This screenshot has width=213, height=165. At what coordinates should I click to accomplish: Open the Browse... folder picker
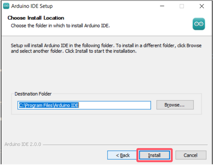coord(175,105)
